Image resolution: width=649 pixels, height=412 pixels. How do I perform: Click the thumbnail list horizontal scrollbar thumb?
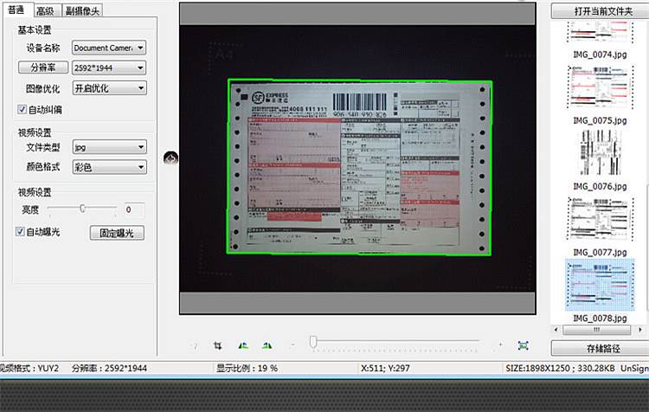(596, 330)
